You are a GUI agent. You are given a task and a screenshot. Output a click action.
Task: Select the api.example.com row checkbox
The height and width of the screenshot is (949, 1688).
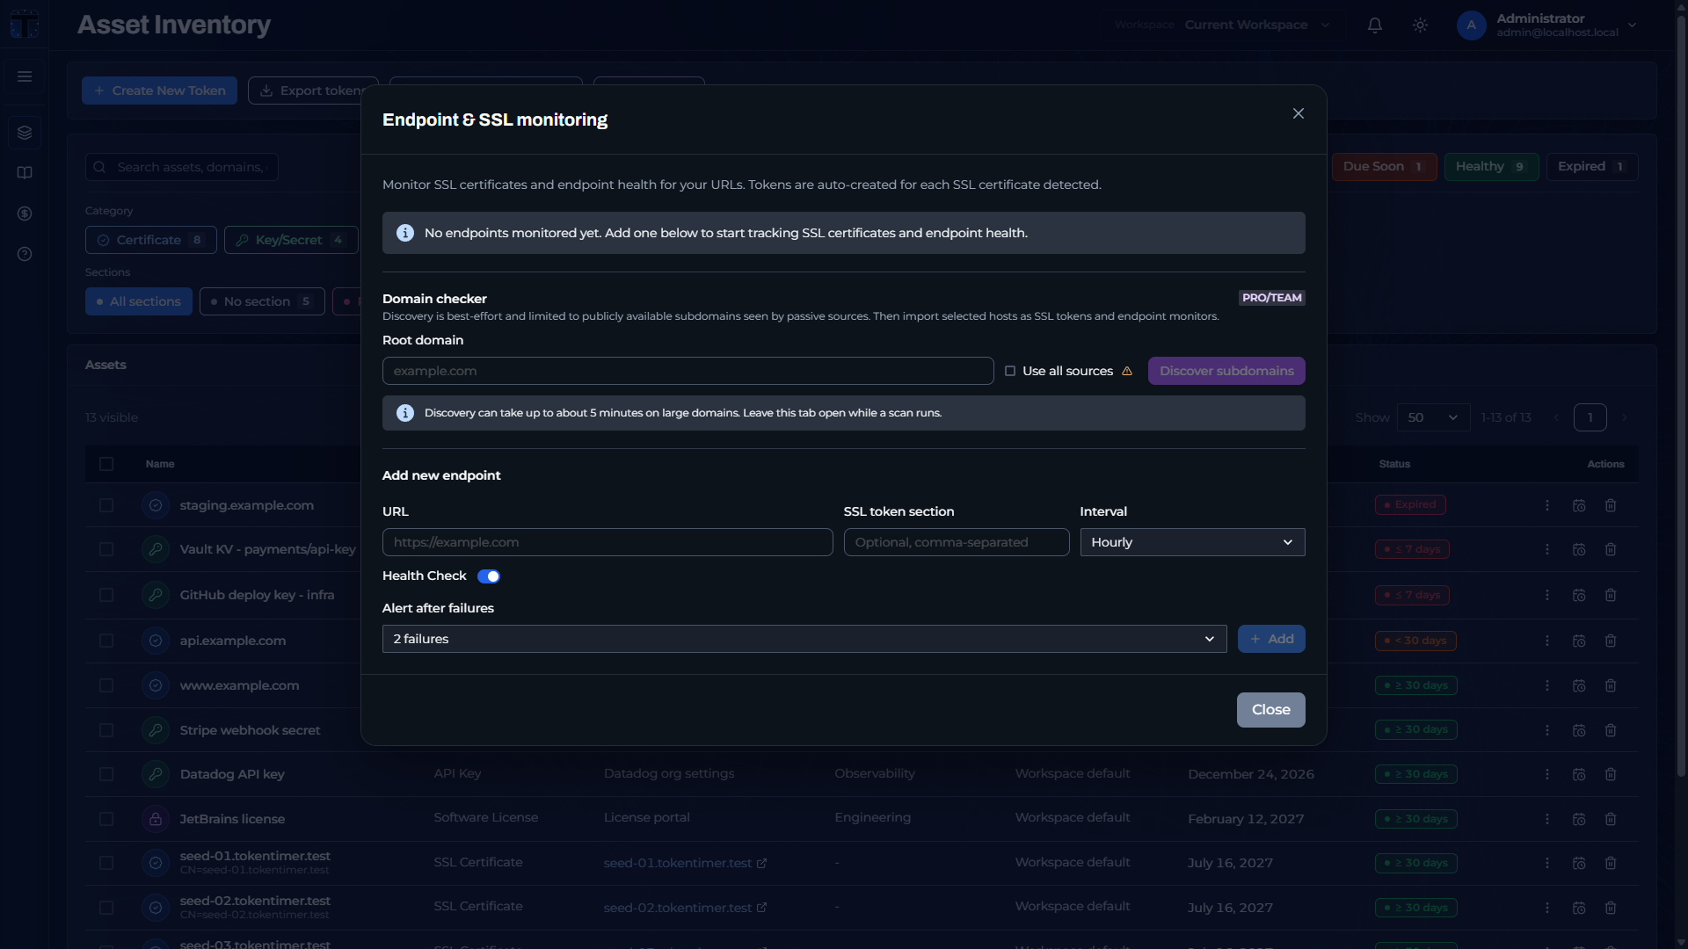pos(106,641)
